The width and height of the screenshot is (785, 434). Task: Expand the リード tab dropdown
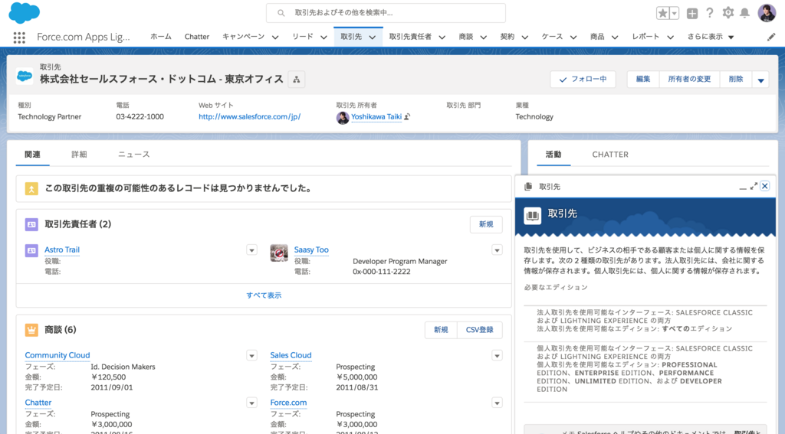point(324,38)
